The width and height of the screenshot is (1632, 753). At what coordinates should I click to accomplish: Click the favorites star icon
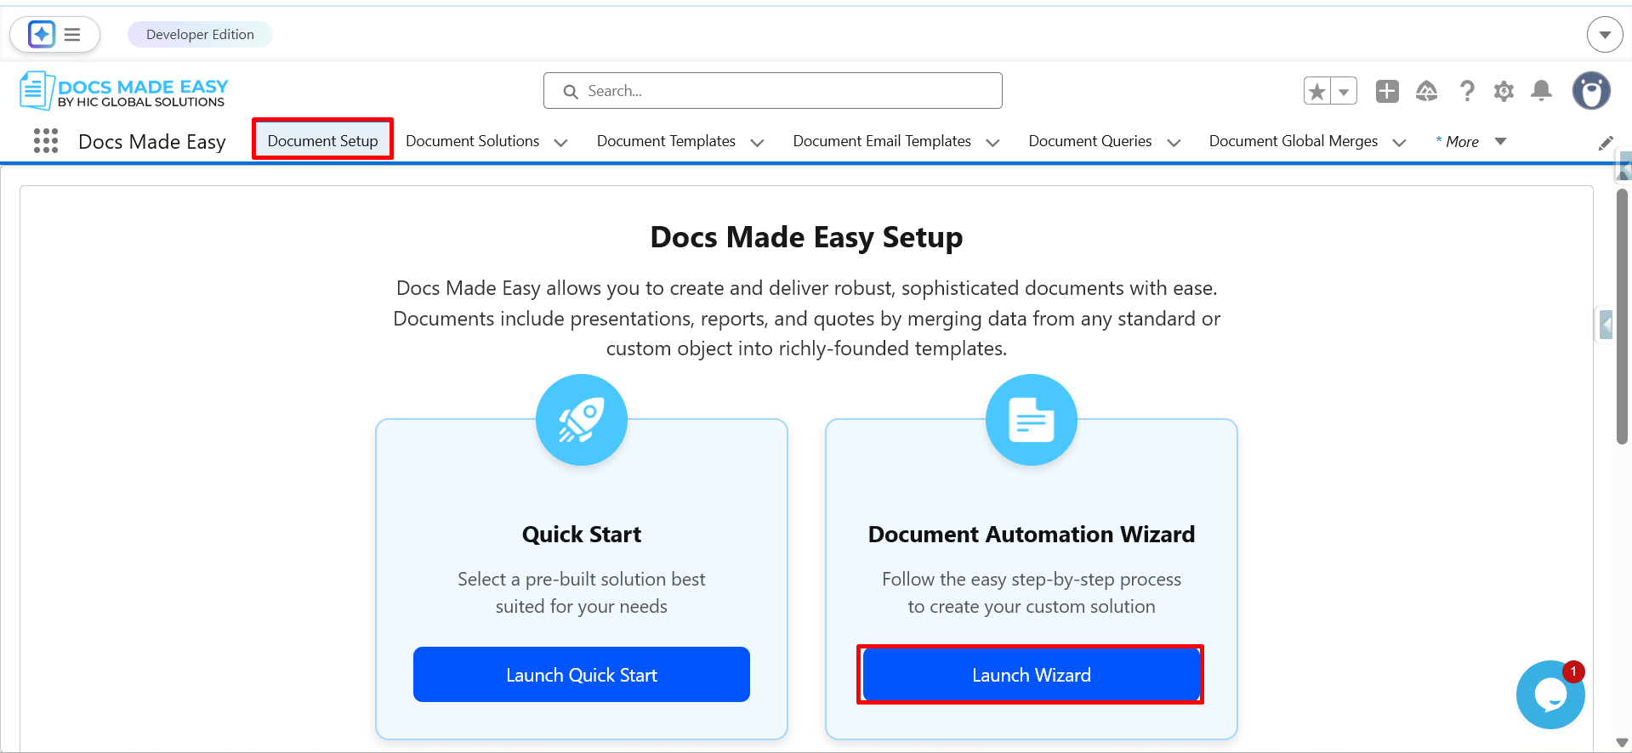(x=1317, y=91)
